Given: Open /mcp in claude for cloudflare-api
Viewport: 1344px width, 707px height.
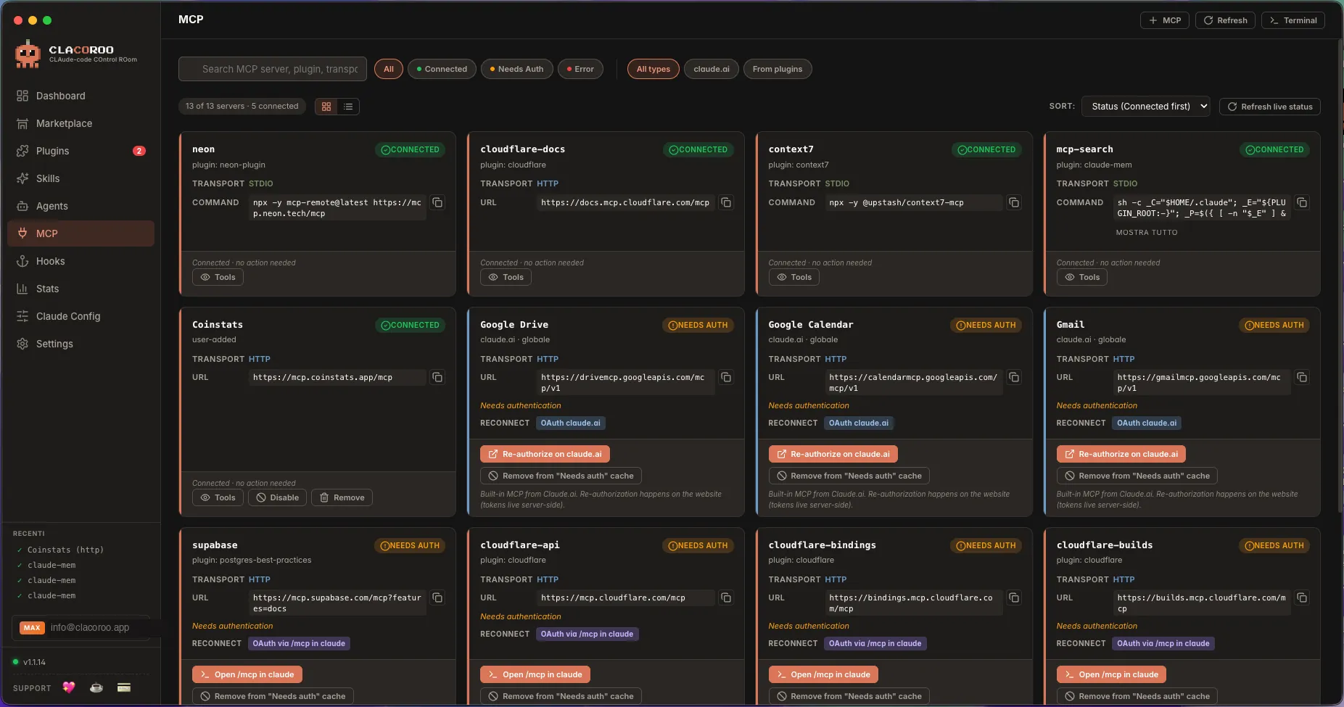Looking at the screenshot, I should 535,674.
